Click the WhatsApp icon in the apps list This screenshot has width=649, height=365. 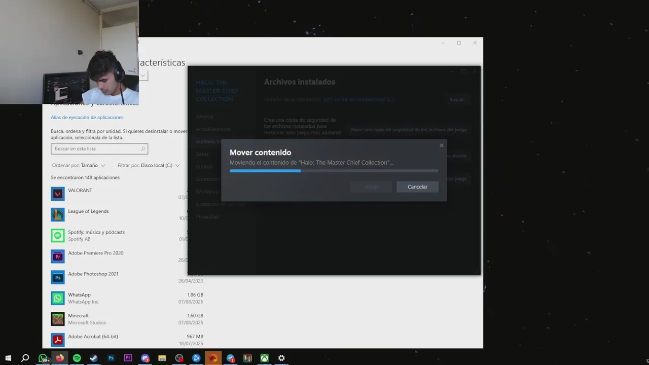58,298
